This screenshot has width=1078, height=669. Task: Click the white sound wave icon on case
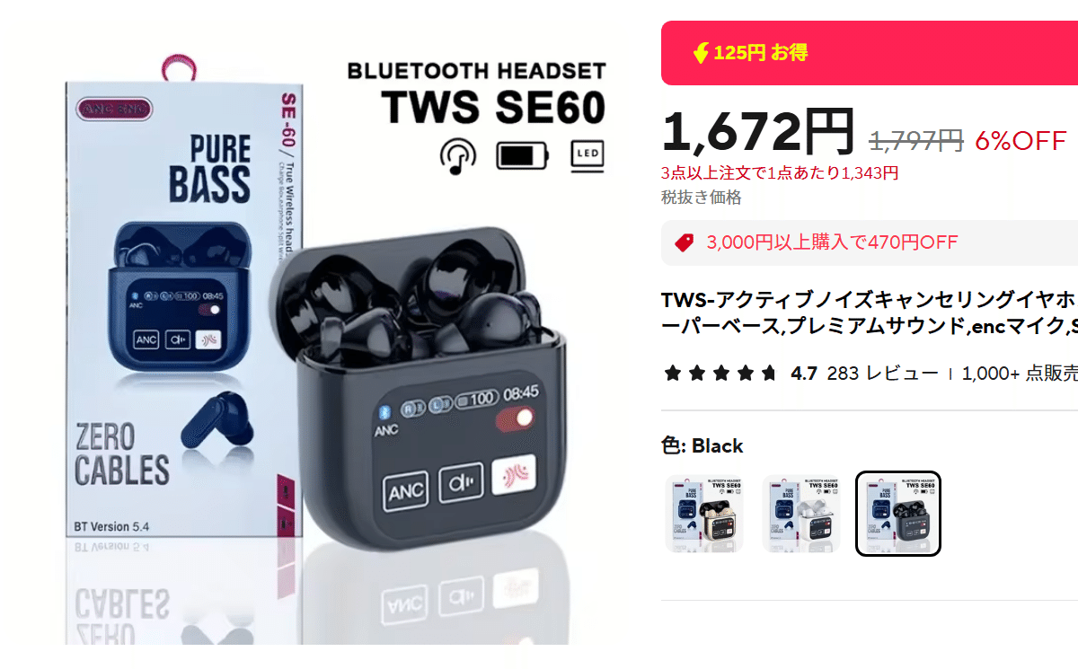point(515,479)
